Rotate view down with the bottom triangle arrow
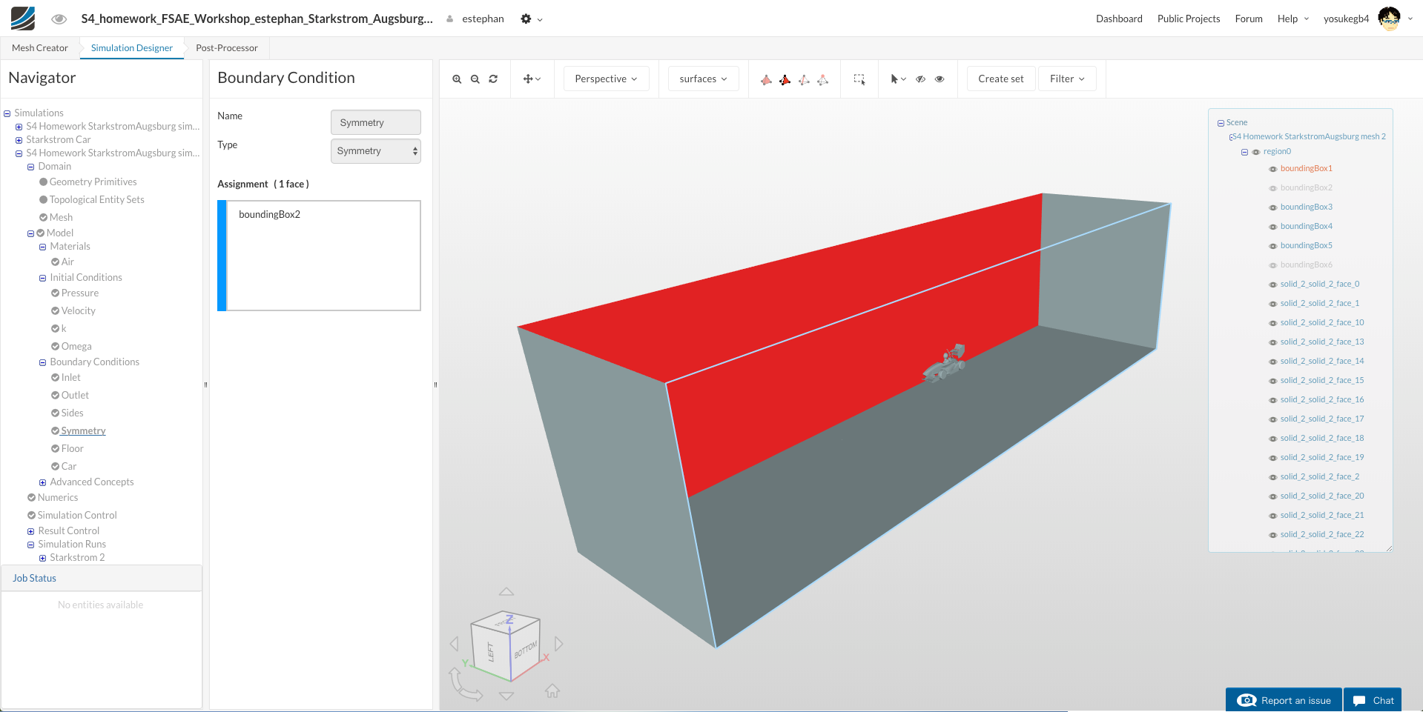 pos(506,696)
